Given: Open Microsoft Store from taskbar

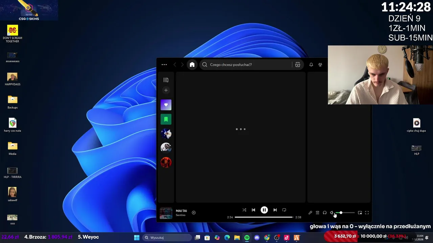Looking at the screenshot, I should click(x=207, y=238).
